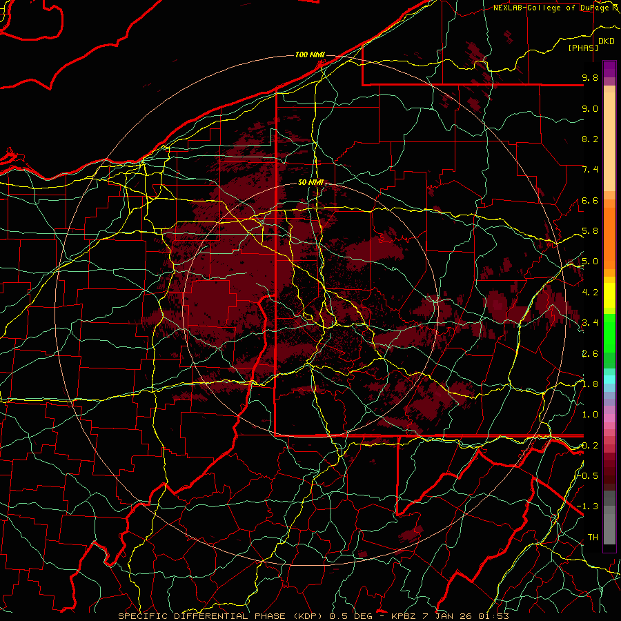Click the -1.3 scale value label
This screenshot has width=621, height=621.
588,507
